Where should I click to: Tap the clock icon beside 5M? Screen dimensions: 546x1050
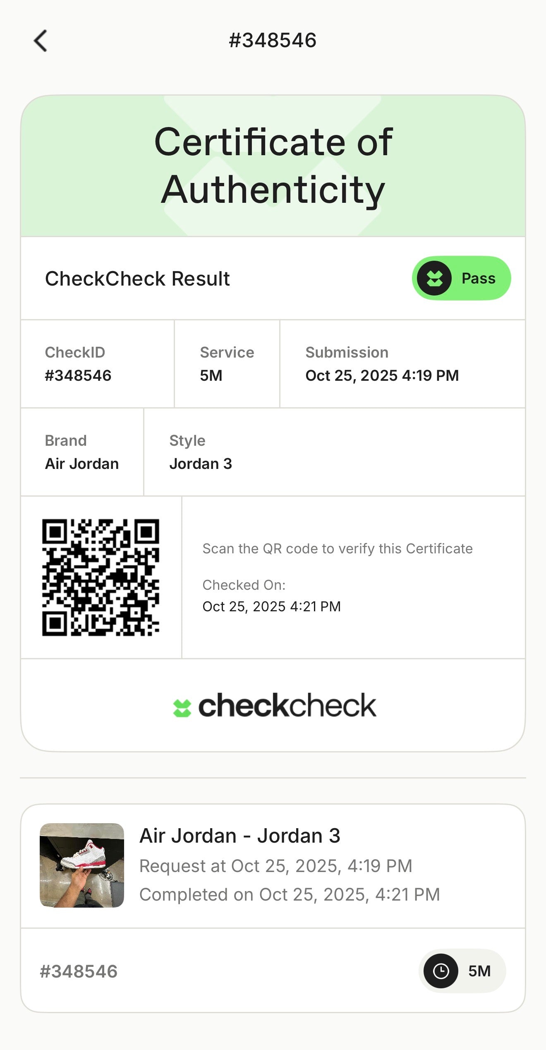[441, 971]
